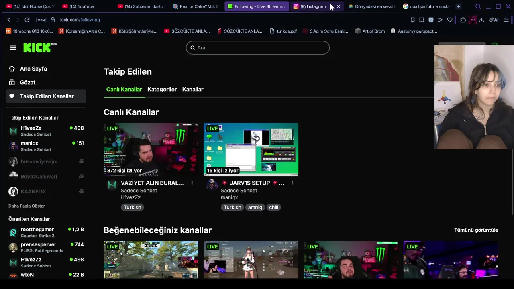The image size is (514, 289).
Task: Reload the page with the refresh icon
Action: [x=27, y=20]
